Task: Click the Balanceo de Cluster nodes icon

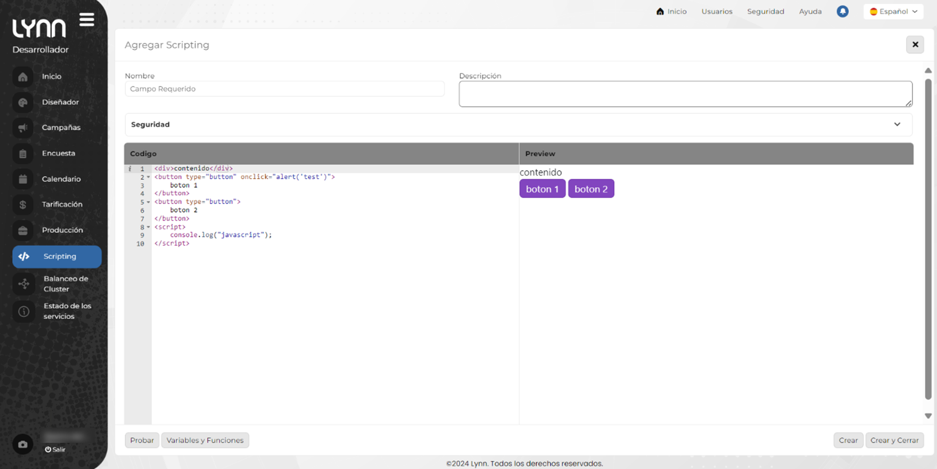Action: click(x=24, y=284)
